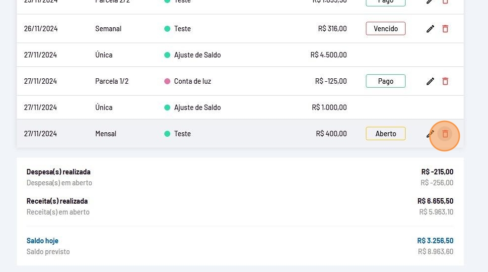Screen dimensions: 488x272
Task: Click the Aberto status badge
Action: [385, 134]
